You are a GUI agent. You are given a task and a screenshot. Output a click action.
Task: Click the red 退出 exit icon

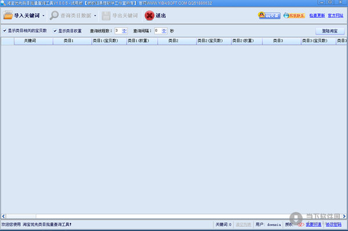[x=150, y=16]
